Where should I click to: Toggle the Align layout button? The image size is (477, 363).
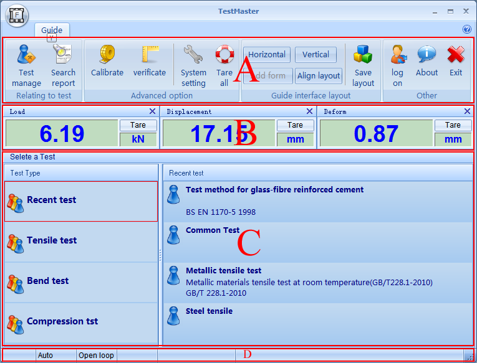pos(319,76)
